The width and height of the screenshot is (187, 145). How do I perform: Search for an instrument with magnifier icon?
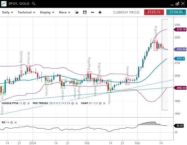34,4
